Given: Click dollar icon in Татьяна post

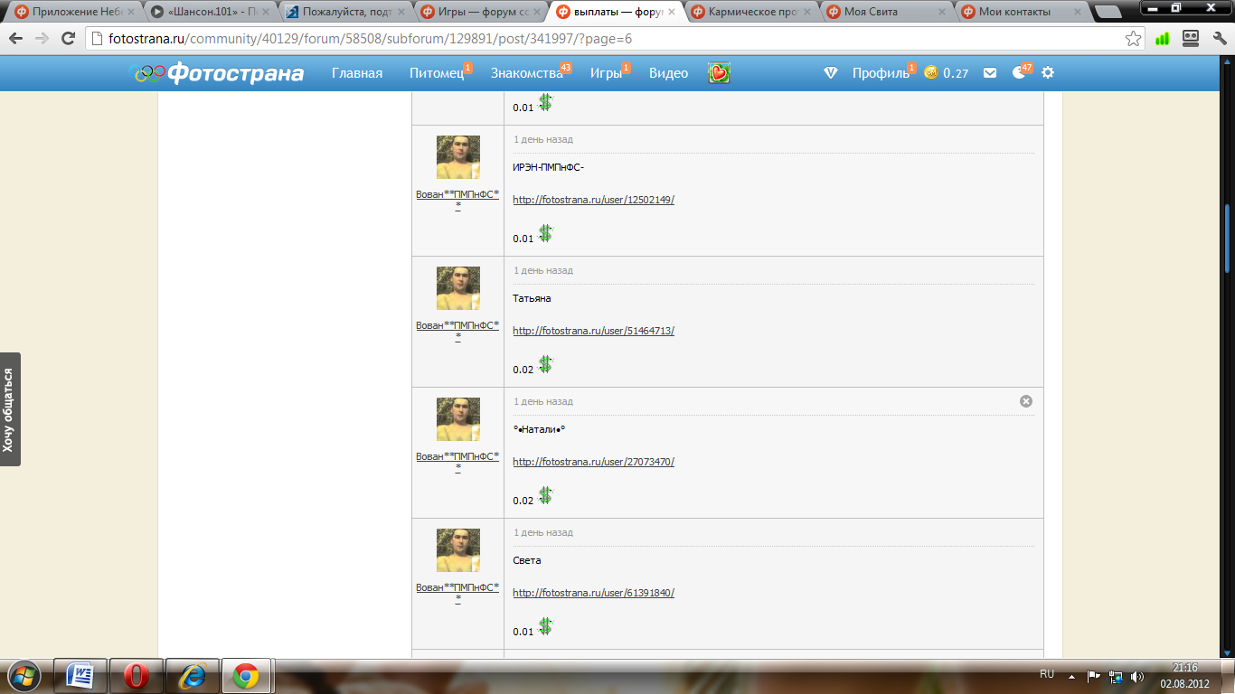Looking at the screenshot, I should 545,364.
